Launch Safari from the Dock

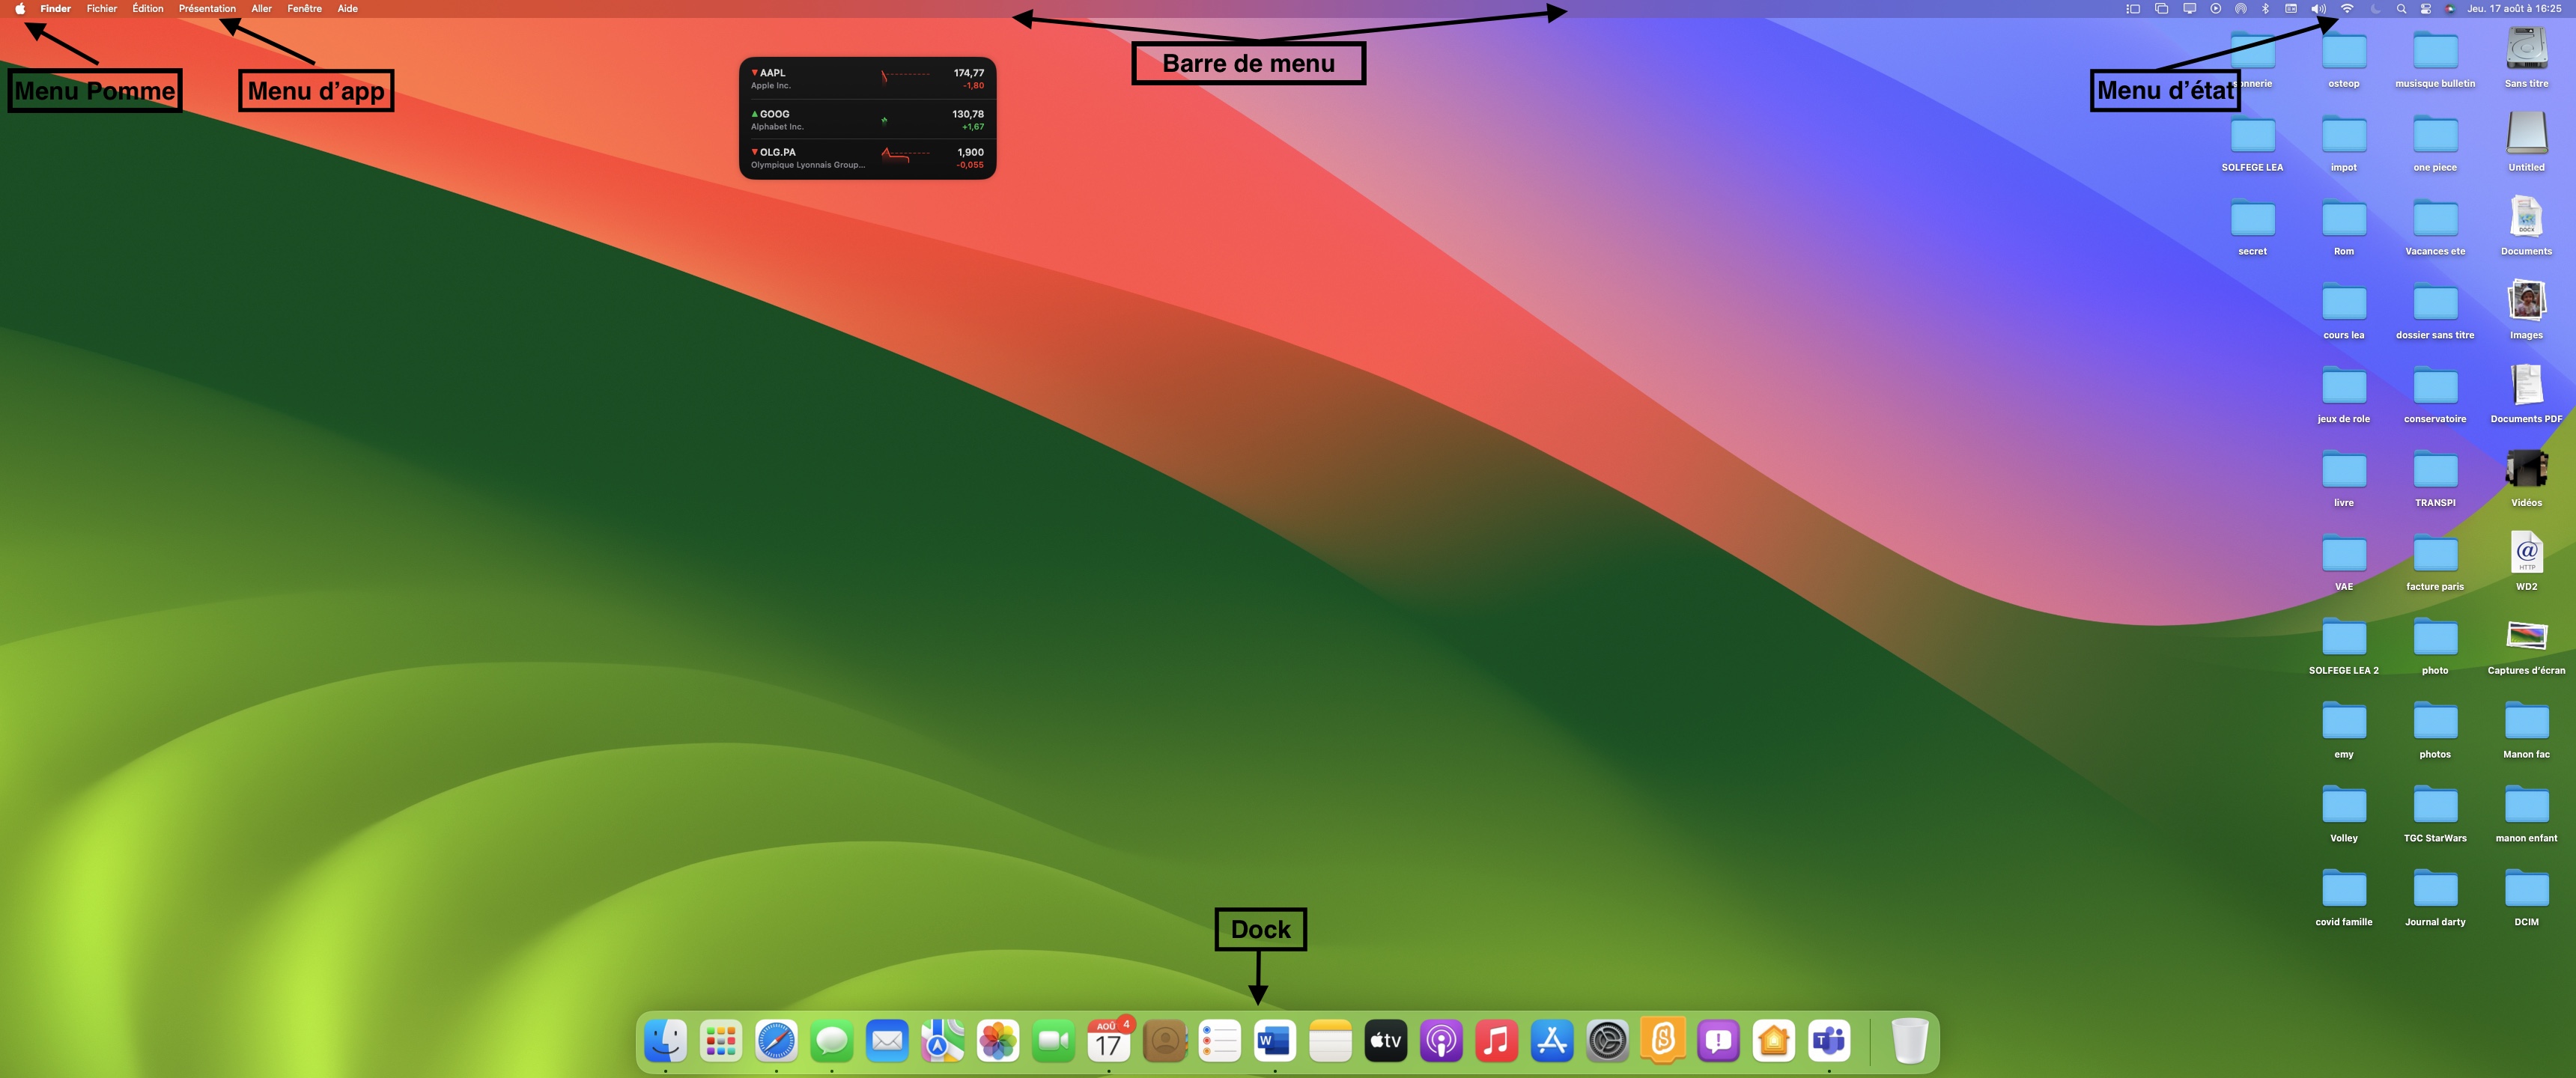click(776, 1041)
